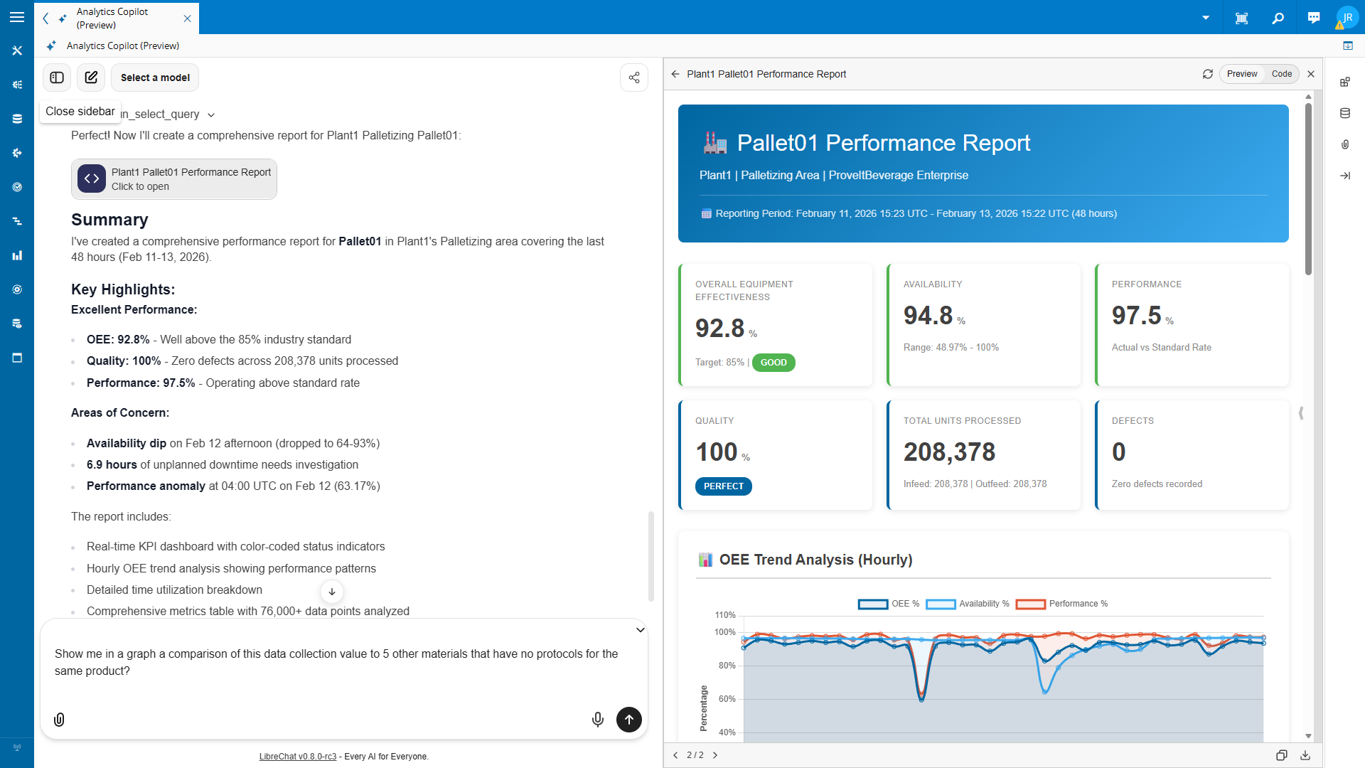Click the new chat pencil icon
Image resolution: width=1365 pixels, height=768 pixels.
91,78
